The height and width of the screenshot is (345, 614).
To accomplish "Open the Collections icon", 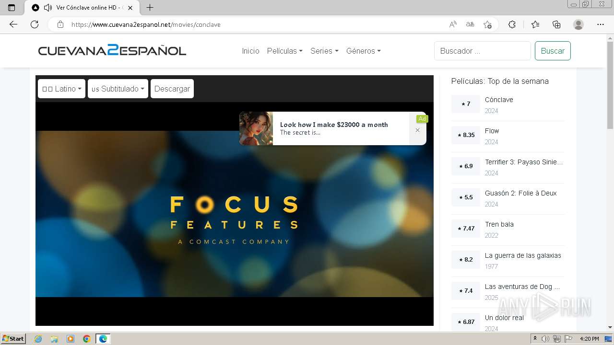I will pyautogui.click(x=556, y=24).
